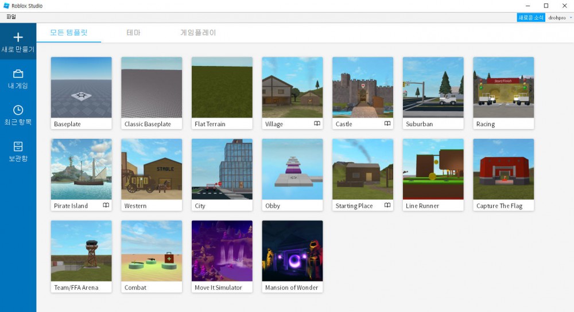Screen dimensions: 574x312
Task: Switch to the 모든 템플릿 tab
Action: tap(69, 33)
